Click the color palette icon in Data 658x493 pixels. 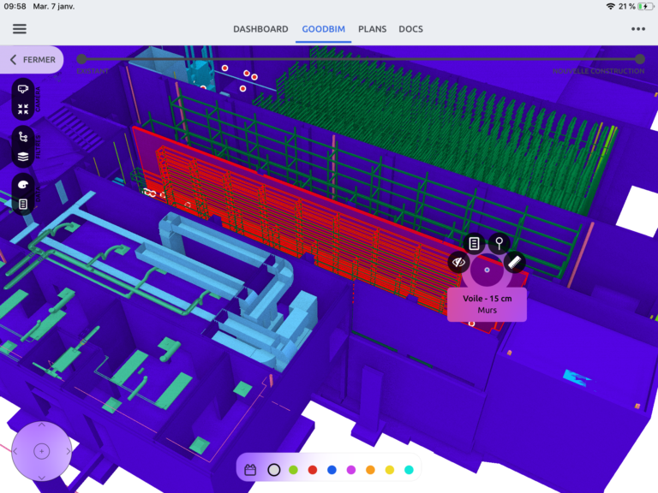[x=23, y=185]
